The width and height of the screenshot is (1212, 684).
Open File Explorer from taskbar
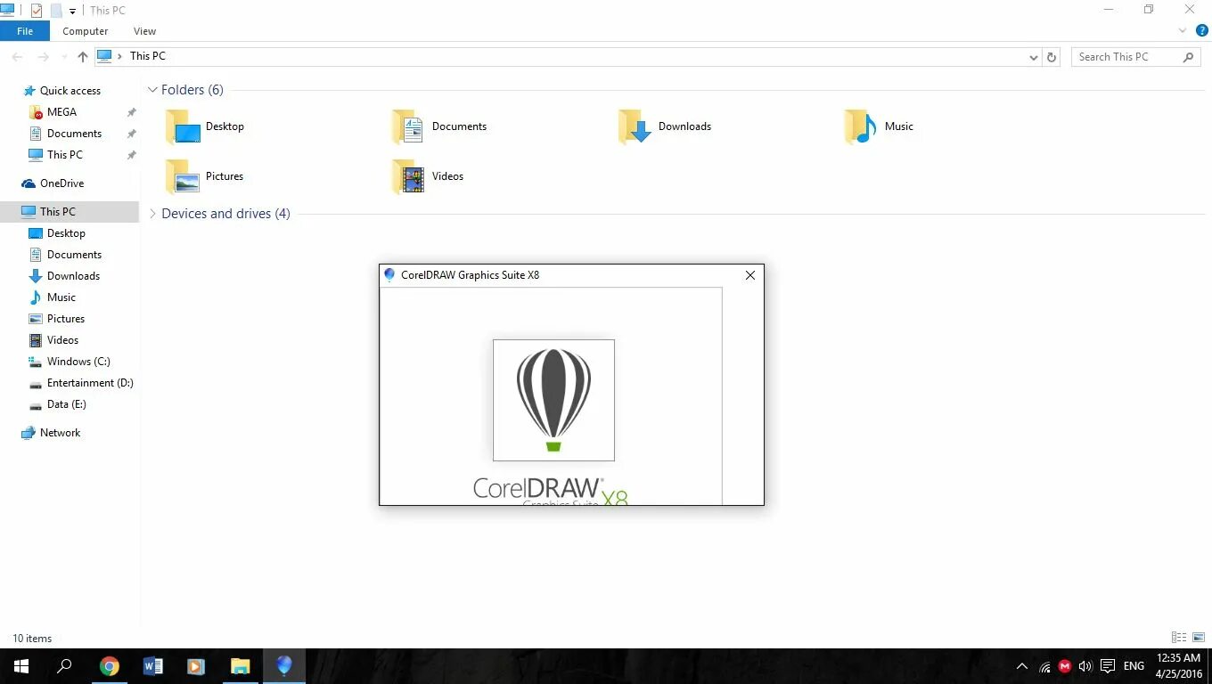tap(240, 666)
